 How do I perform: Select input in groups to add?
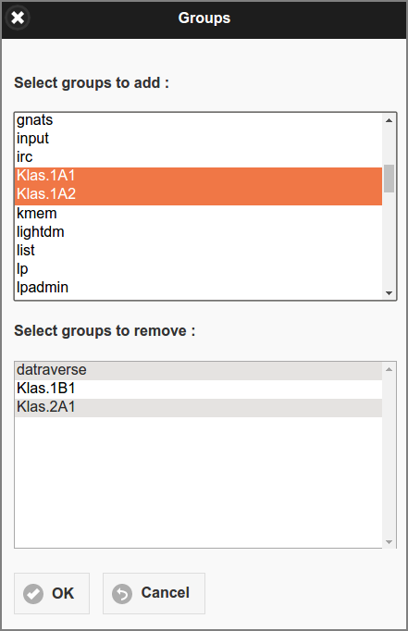[x=198, y=139]
